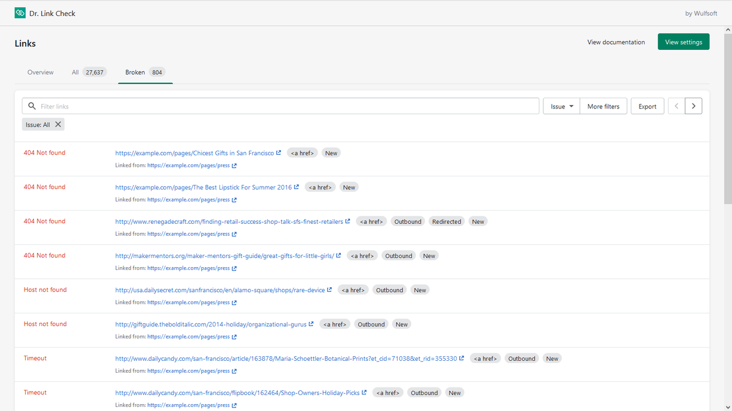Open the View documentation link

(616, 41)
